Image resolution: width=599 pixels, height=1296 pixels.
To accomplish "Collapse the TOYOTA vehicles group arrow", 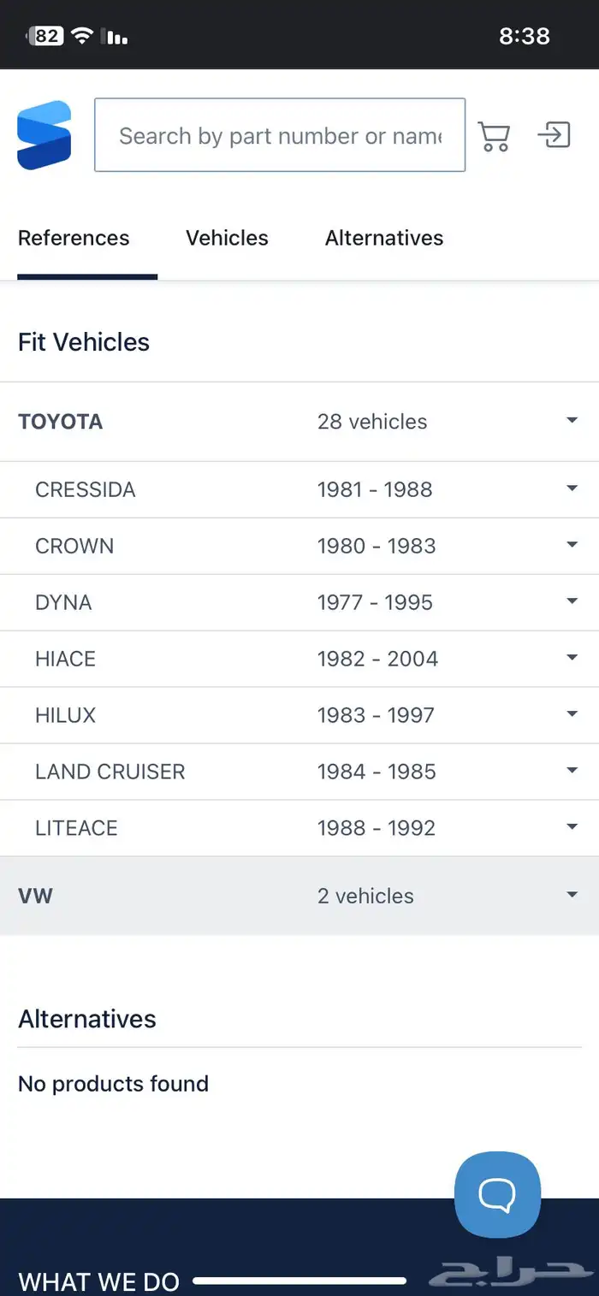I will tap(572, 421).
